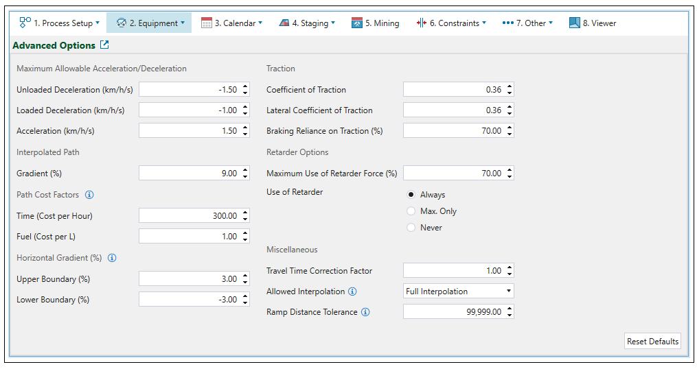The image size is (697, 369).
Task: Click the Horizontal Gradient info icon
Action: click(112, 258)
